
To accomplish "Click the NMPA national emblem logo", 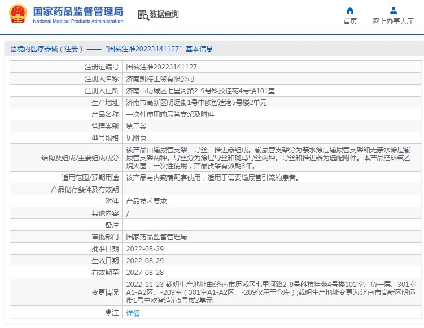I will [16, 15].
